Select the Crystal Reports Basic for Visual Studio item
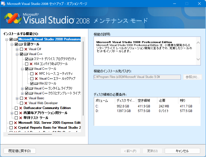This screenshot has width=206, height=157. [50, 128]
